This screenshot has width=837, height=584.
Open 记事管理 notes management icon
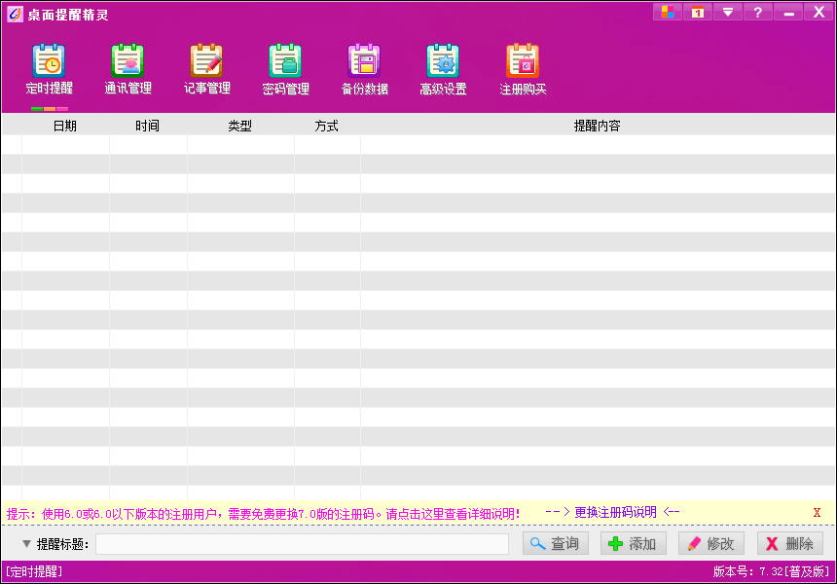(x=206, y=69)
